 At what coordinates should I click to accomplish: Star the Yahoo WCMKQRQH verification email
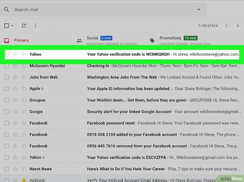coord(15,54)
